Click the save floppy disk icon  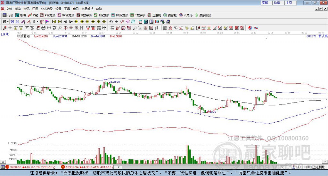(x=157, y=22)
